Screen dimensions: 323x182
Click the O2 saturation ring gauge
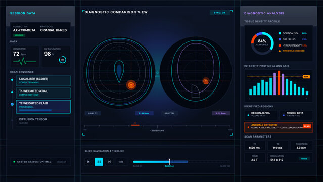point(62,60)
